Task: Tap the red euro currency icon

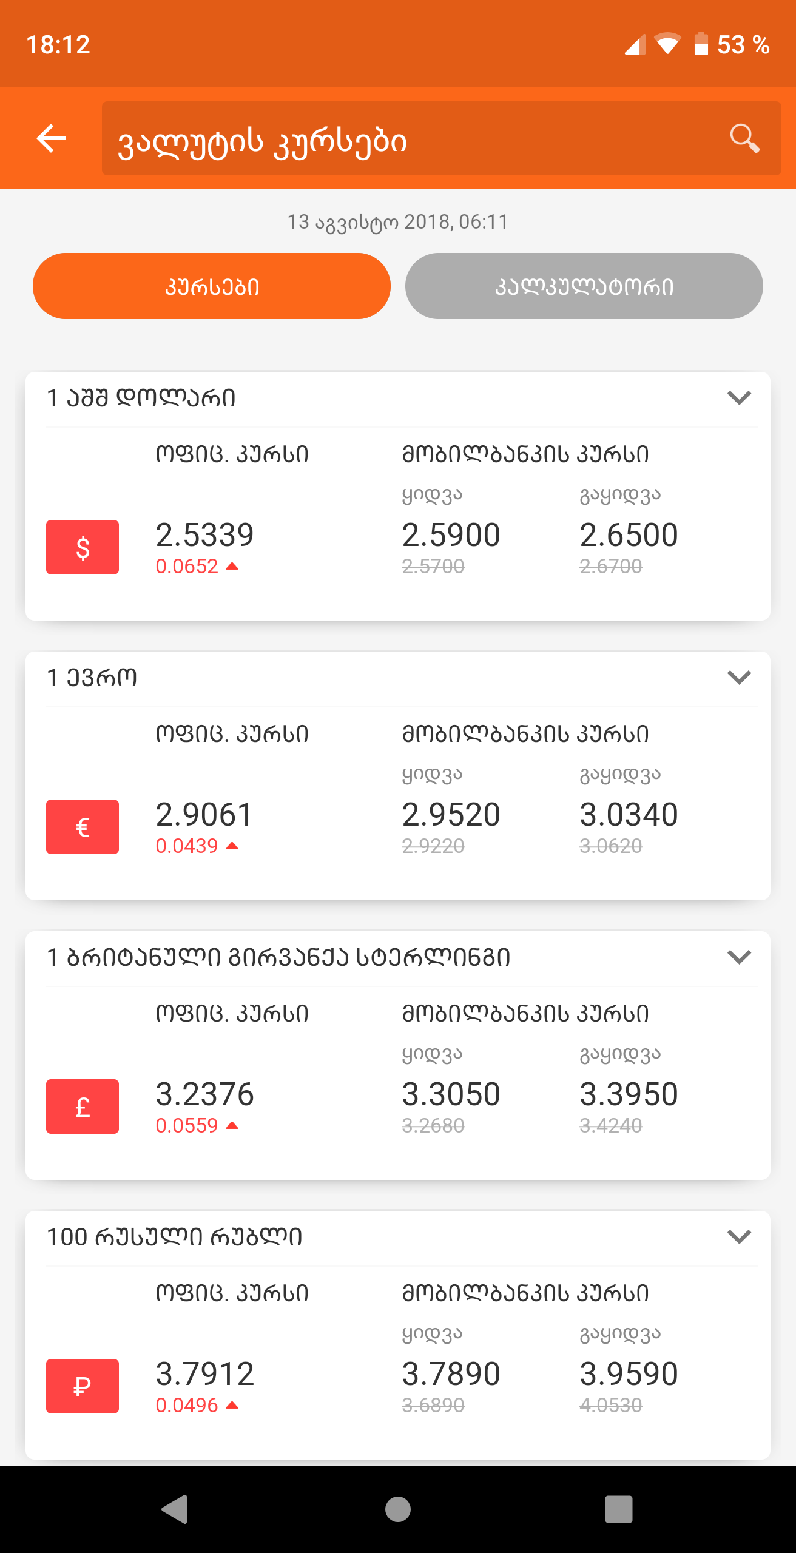Action: coord(83,827)
